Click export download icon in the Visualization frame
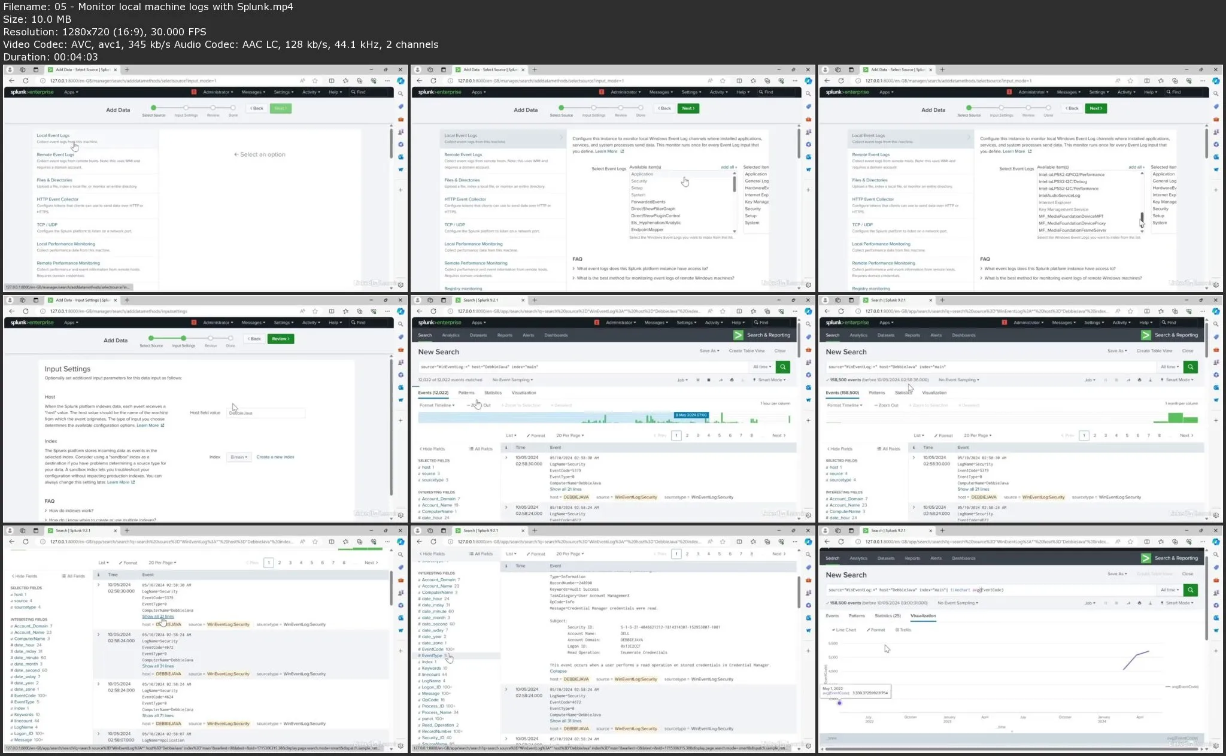 pos(1150,603)
